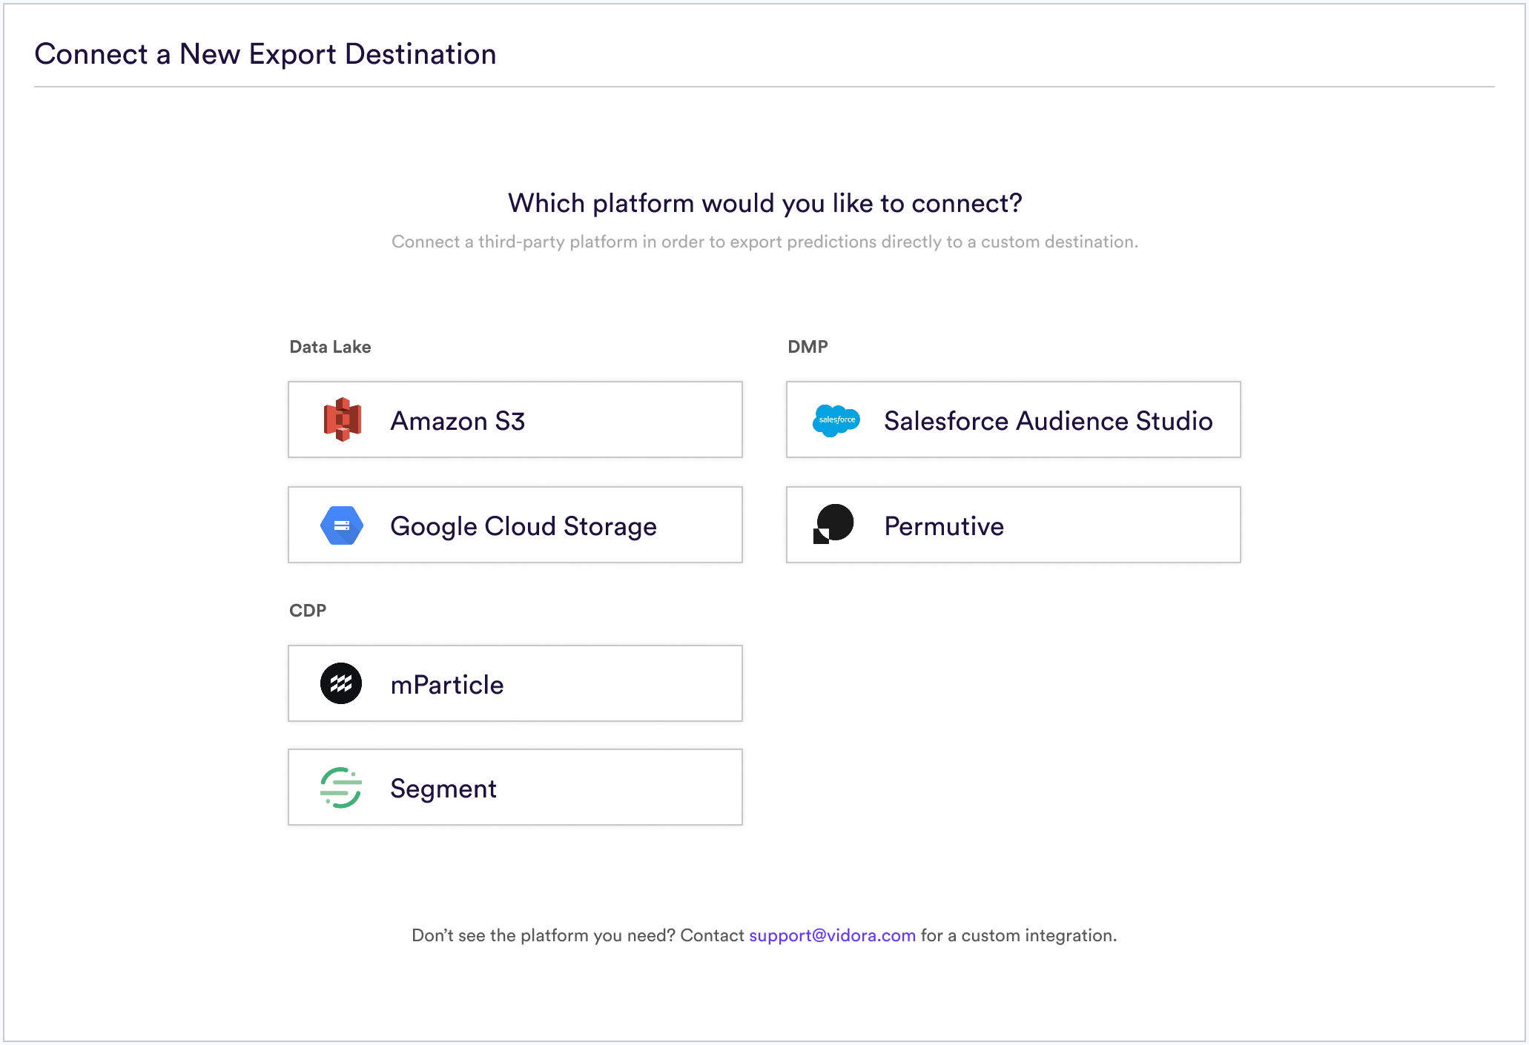Open the support@vidora.com email link

(832, 935)
